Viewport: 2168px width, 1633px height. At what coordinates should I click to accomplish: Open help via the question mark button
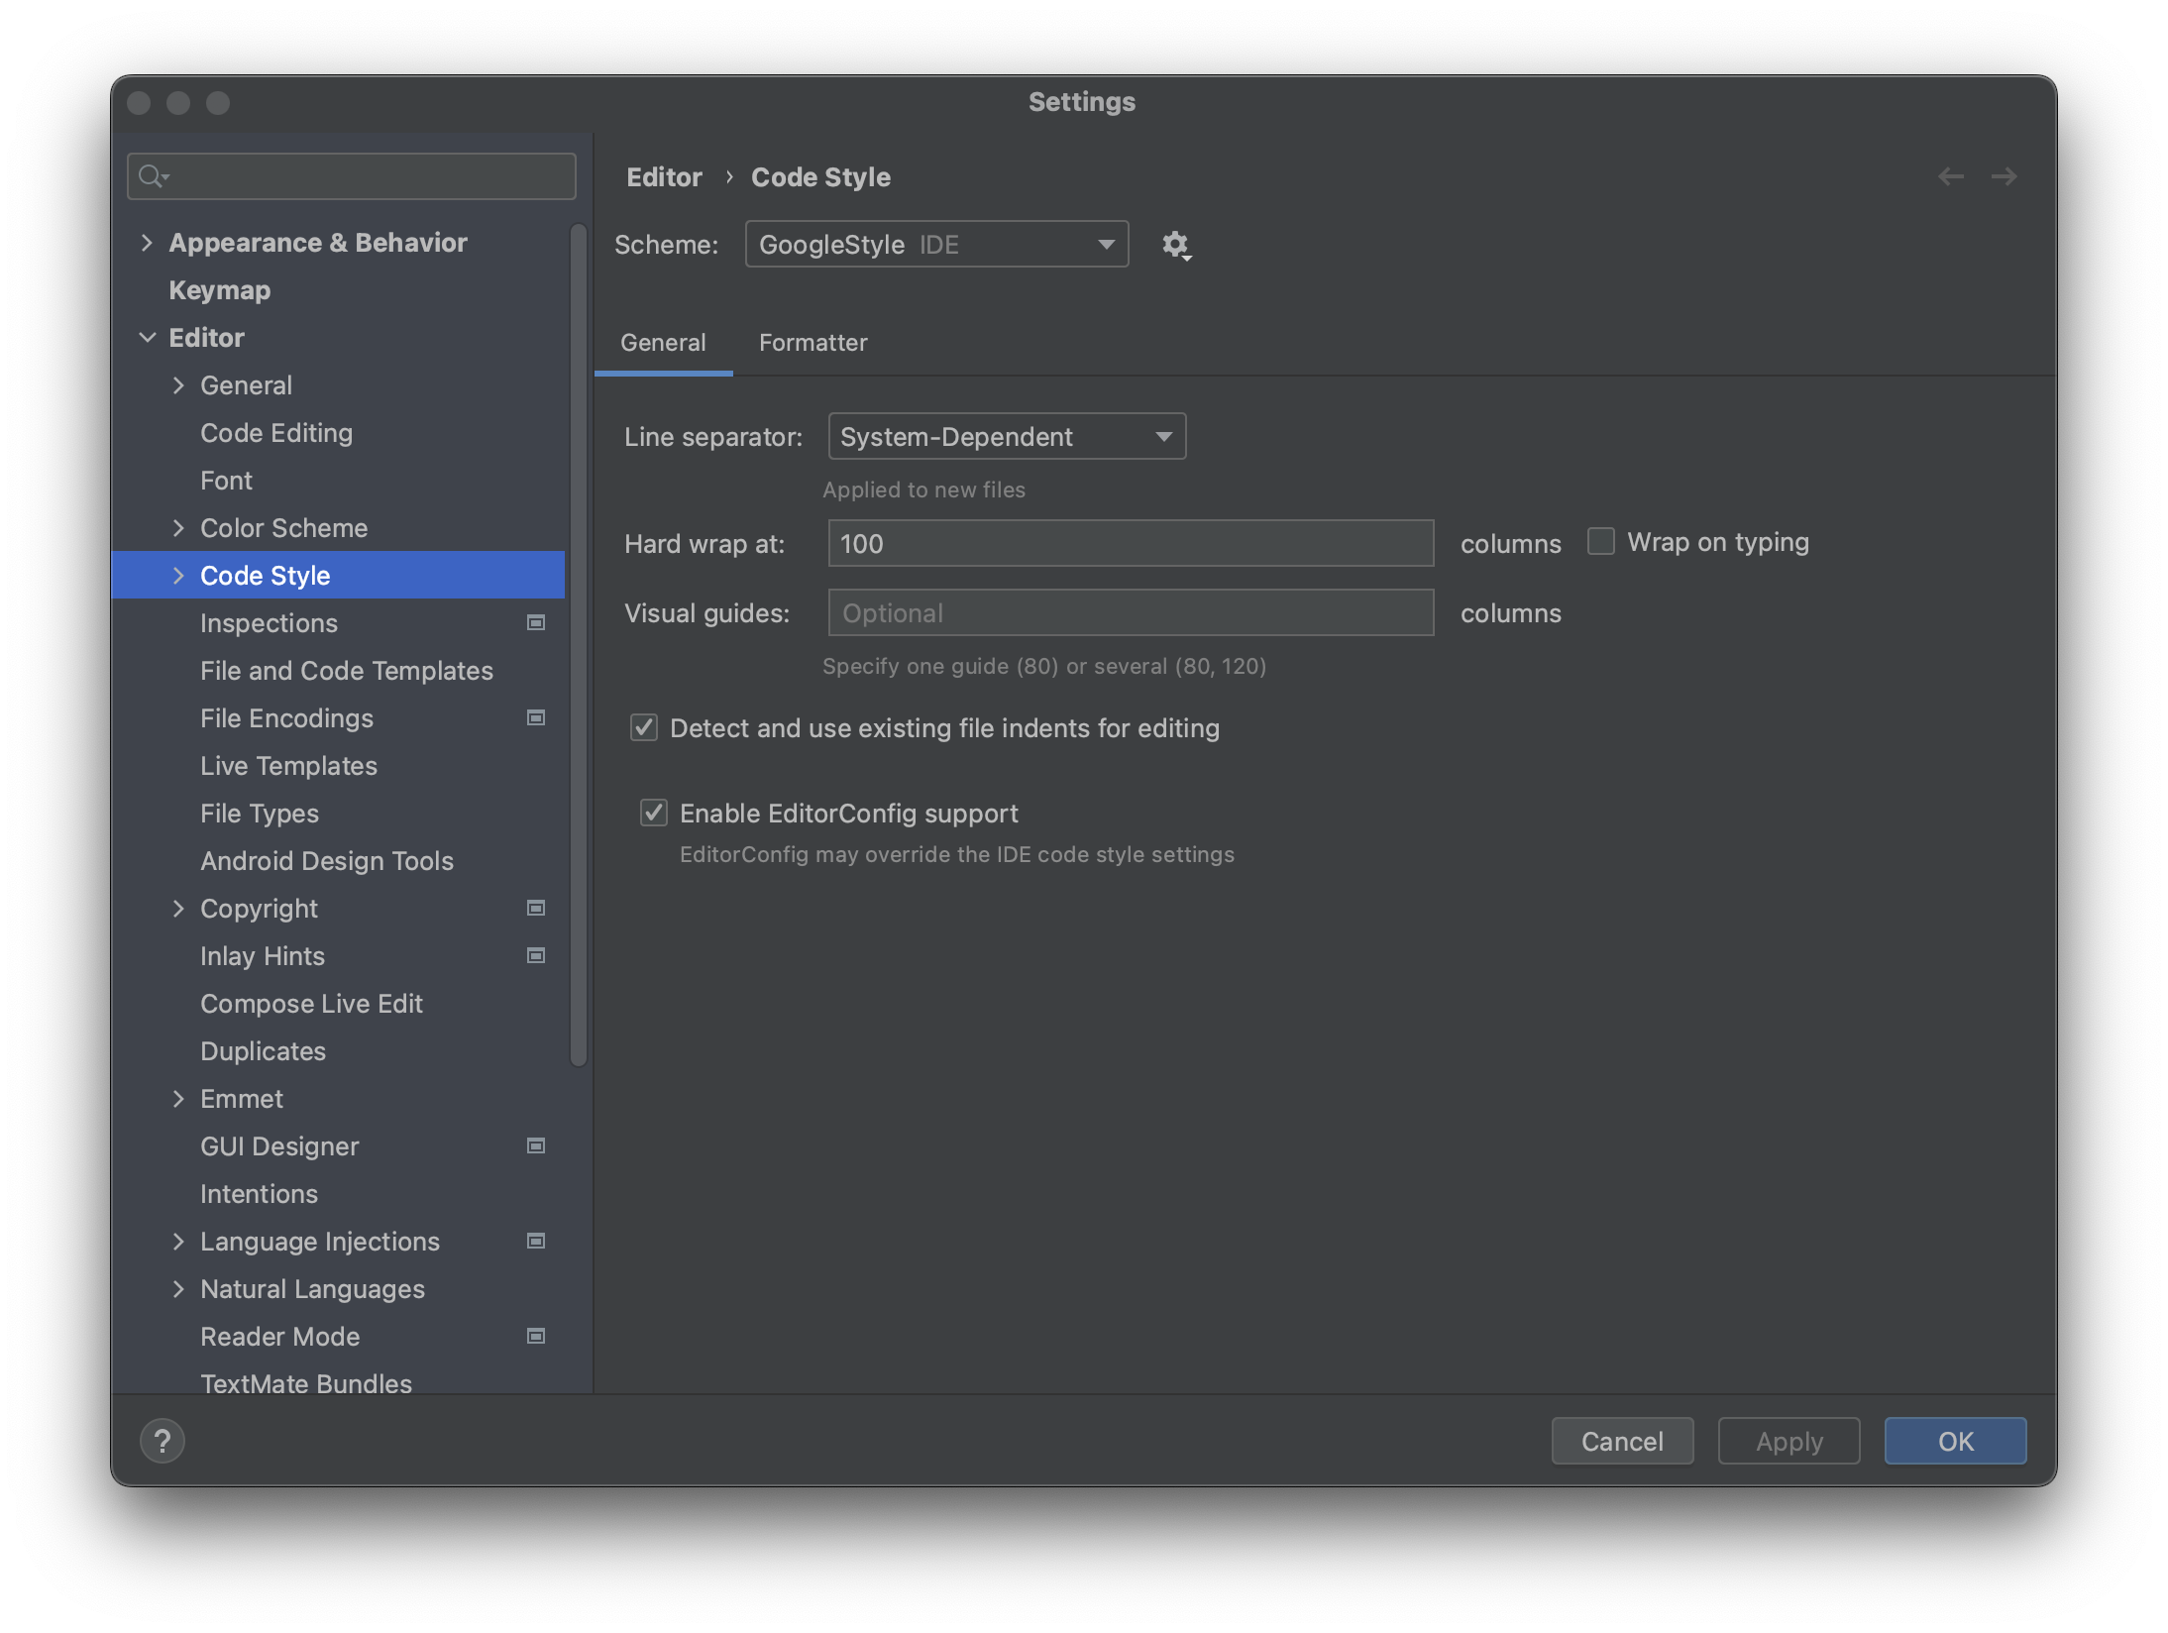click(x=163, y=1441)
